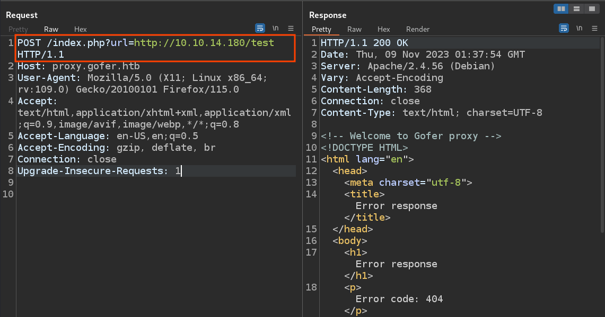
Task: Show non-printable characters in the Request panel
Action: [275, 28]
